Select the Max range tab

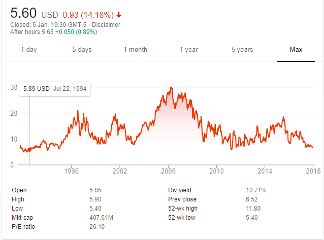296,50
